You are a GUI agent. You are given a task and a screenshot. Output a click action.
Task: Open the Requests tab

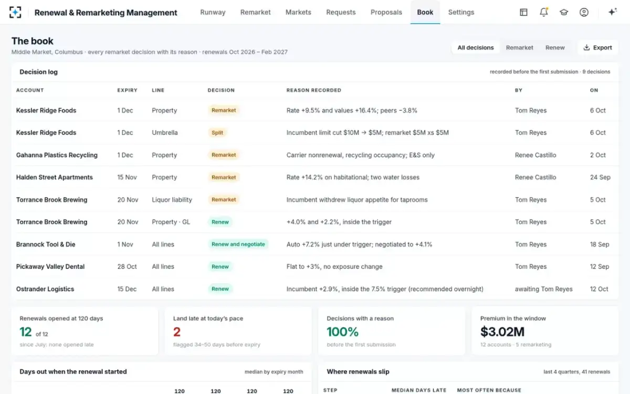[x=341, y=12]
